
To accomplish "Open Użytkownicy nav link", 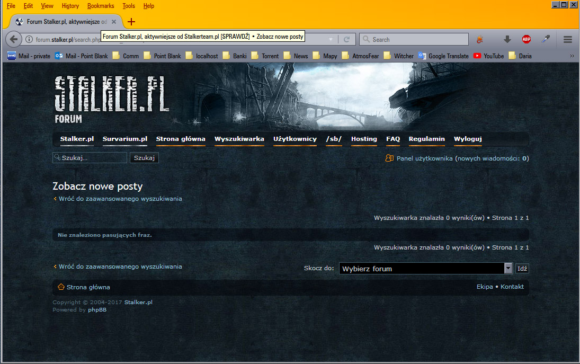I will point(295,139).
